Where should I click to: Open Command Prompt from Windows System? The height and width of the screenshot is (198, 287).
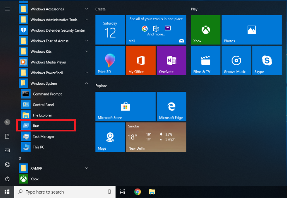[53, 94]
